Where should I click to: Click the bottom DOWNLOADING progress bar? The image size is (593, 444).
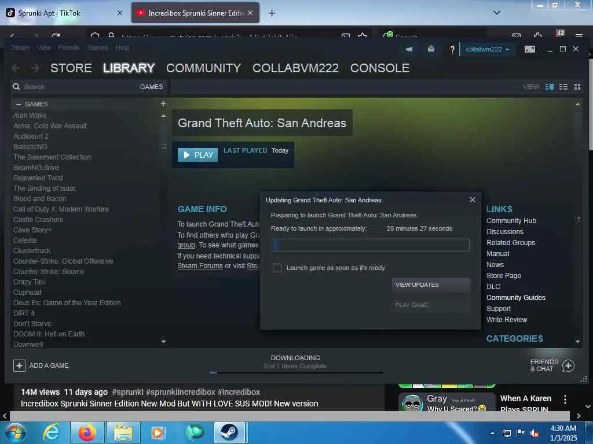(x=296, y=373)
